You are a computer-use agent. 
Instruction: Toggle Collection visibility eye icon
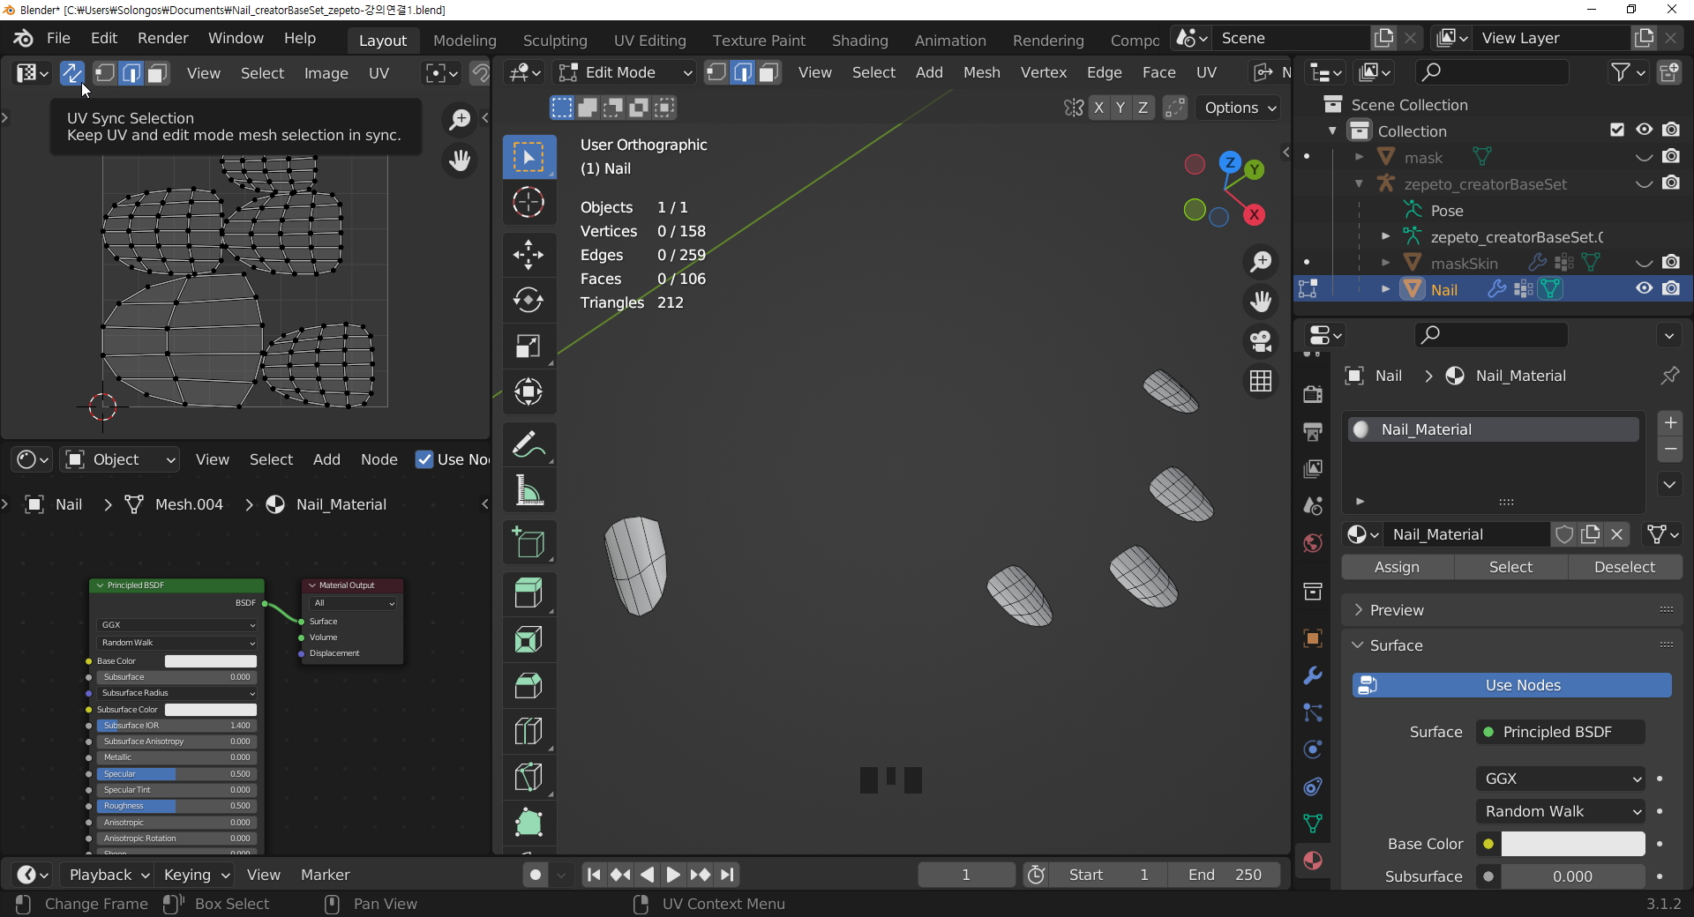point(1645,130)
